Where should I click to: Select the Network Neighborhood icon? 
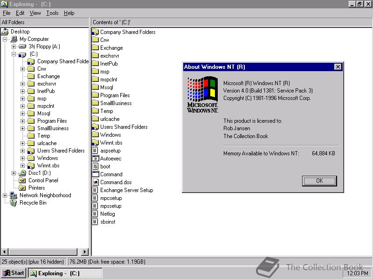coord(14,195)
